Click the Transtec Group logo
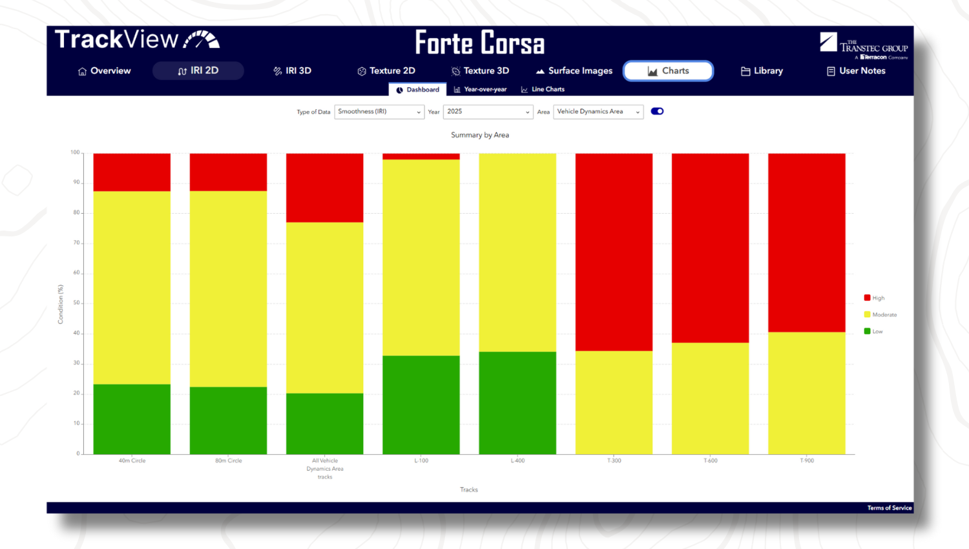This screenshot has height=549, width=969. (864, 46)
